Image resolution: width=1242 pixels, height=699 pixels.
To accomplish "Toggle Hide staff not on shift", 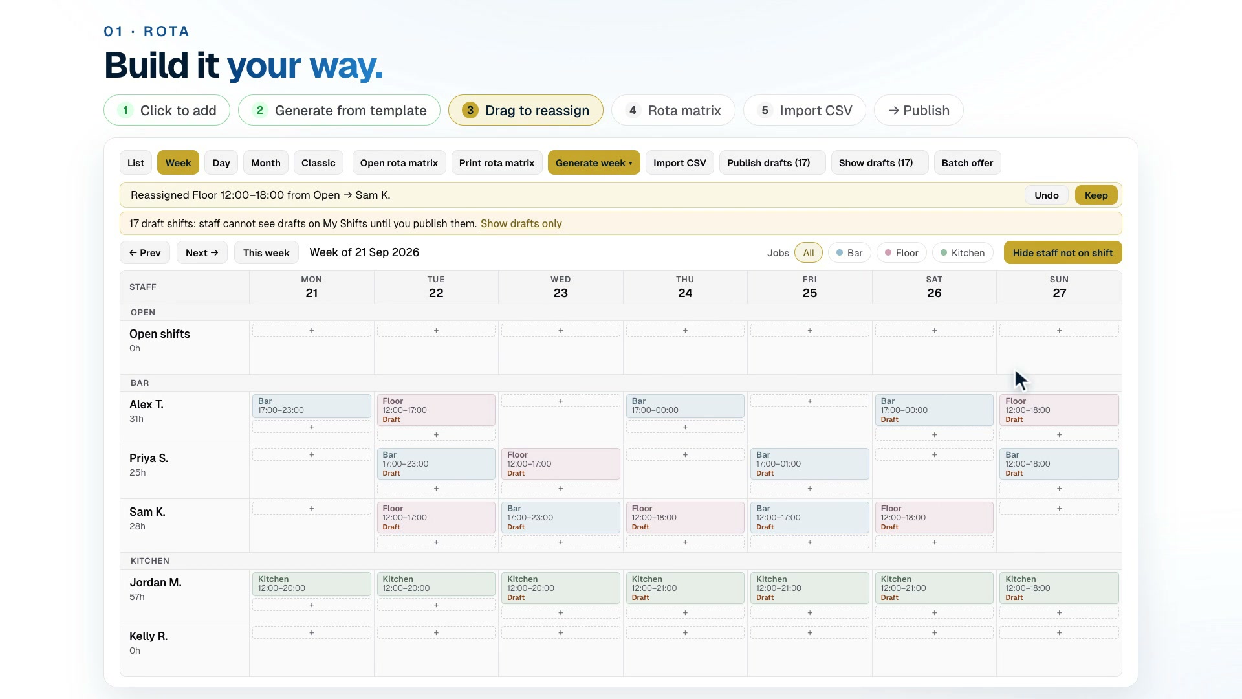I will pyautogui.click(x=1063, y=253).
